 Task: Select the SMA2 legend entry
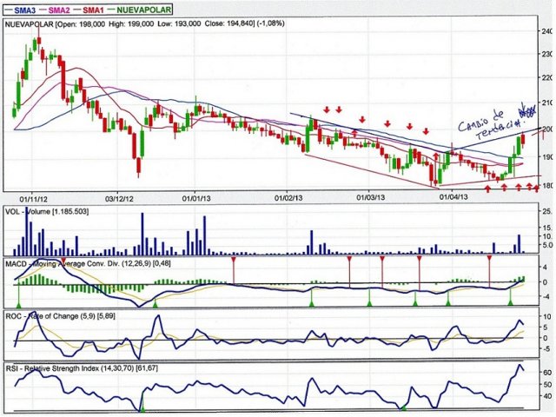click(54, 10)
